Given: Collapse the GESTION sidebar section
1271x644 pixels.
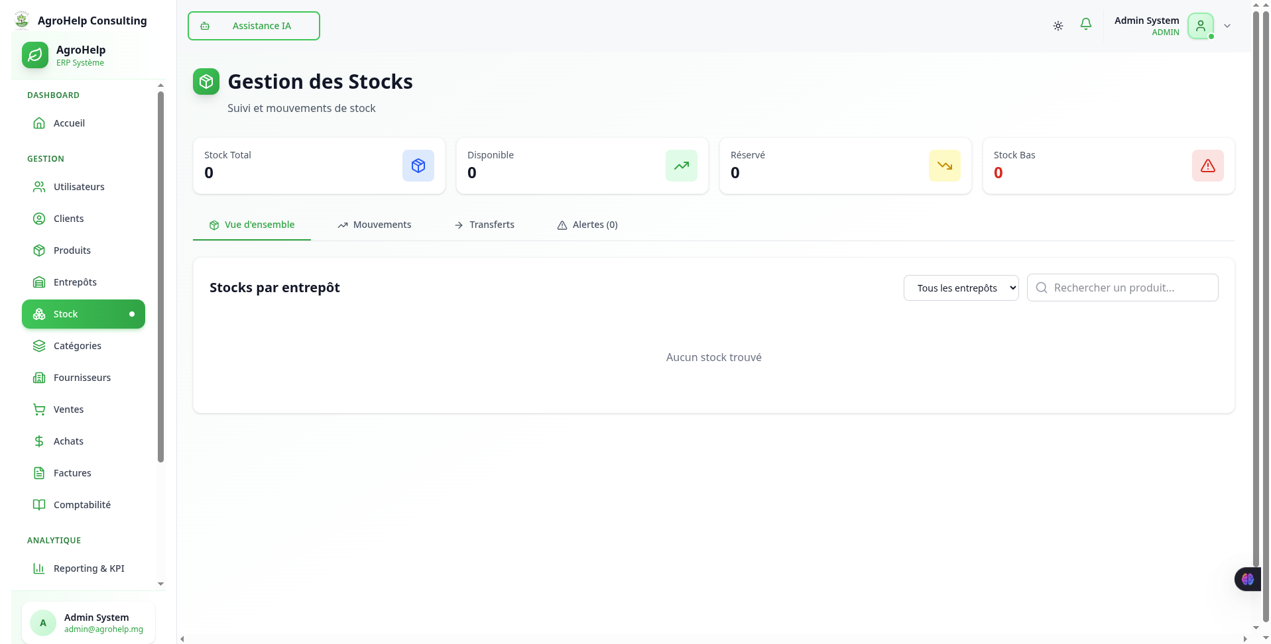Looking at the screenshot, I should click(45, 158).
